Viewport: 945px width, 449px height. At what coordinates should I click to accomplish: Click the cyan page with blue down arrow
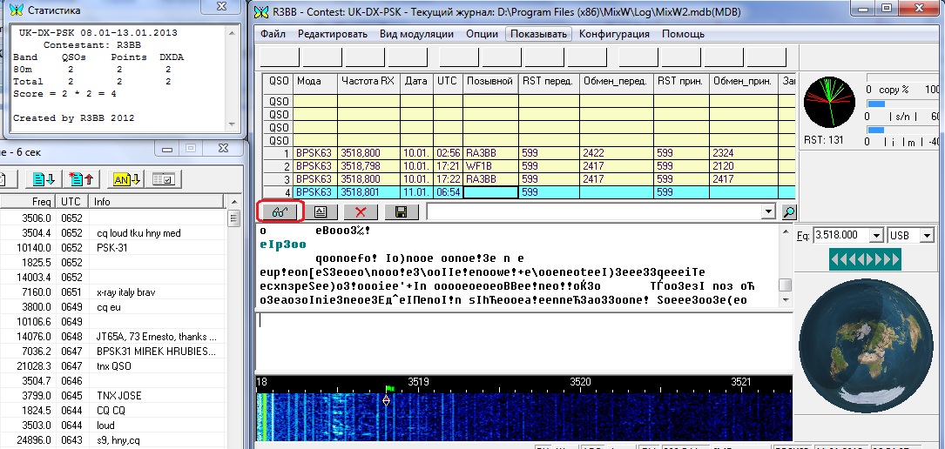pos(44,179)
